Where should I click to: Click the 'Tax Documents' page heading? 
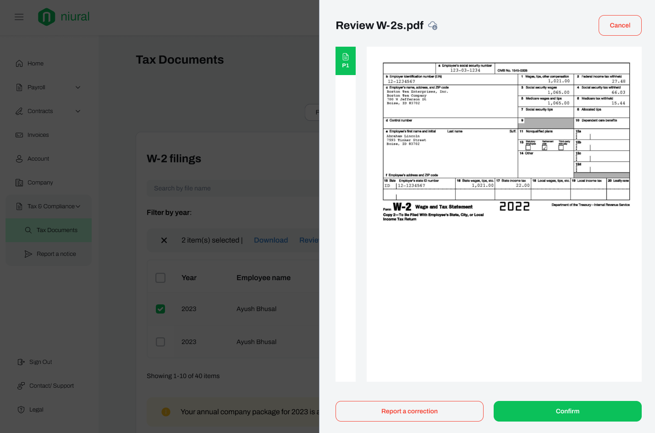point(180,60)
